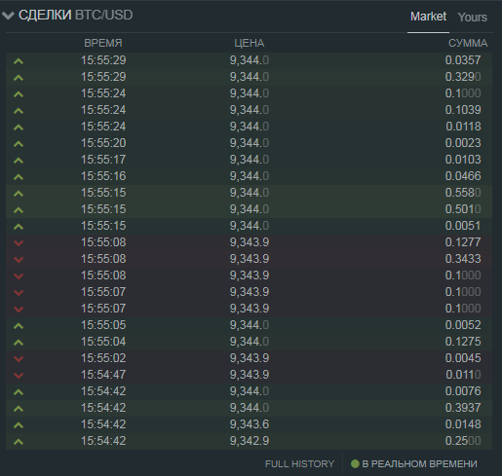The image size is (502, 476).
Task: Click green up arrow at 15:55:20 trade
Action: coord(19,144)
